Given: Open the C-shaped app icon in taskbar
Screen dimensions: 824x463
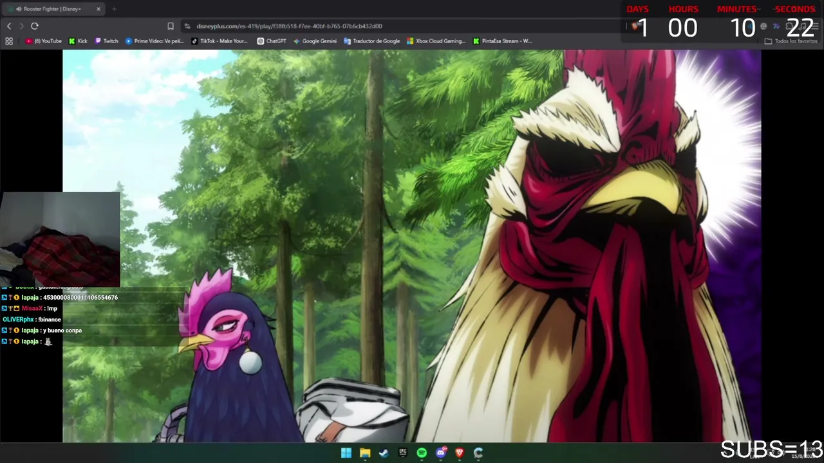Looking at the screenshot, I should (x=478, y=453).
